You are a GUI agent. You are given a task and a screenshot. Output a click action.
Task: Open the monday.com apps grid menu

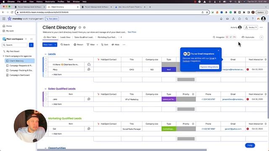(x=4, y=18)
